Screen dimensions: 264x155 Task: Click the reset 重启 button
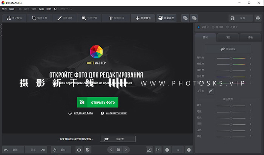61,150
